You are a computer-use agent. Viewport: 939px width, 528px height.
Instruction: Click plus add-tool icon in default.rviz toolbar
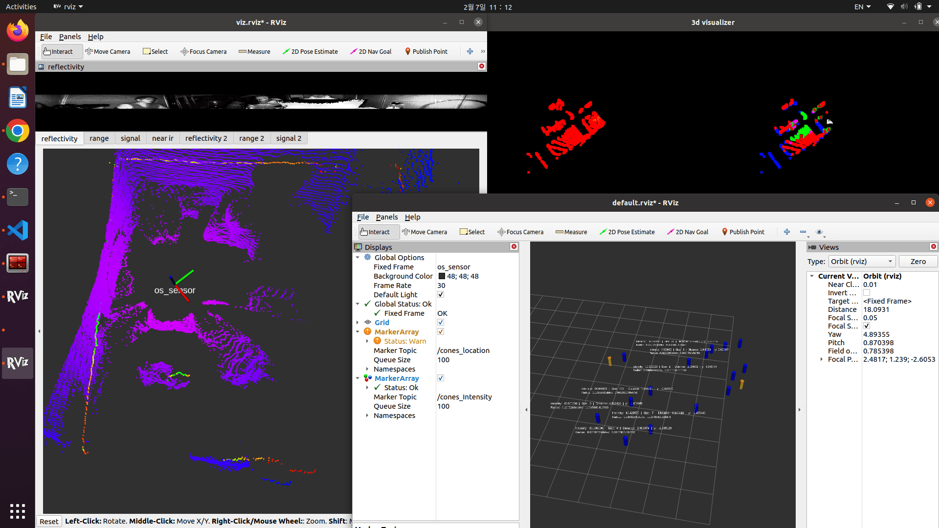click(787, 232)
